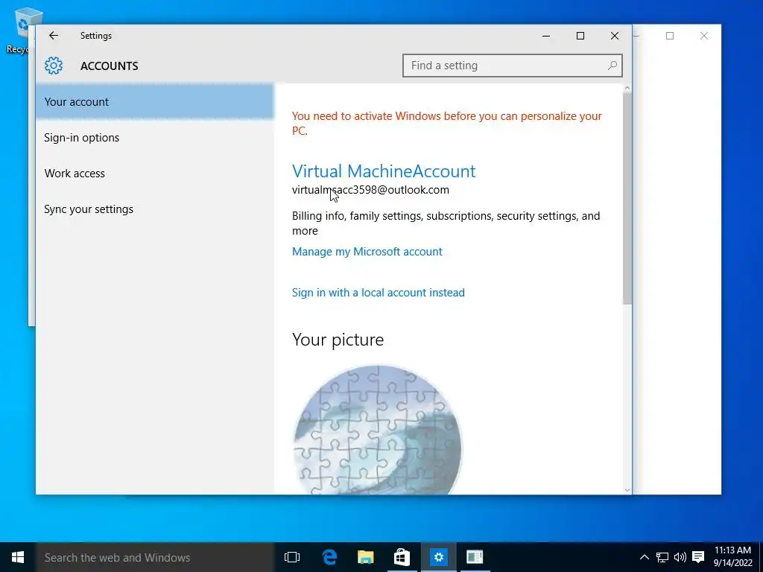The image size is (763, 572).
Task: Click the Settings gear taskbar button
Action: coord(438,557)
